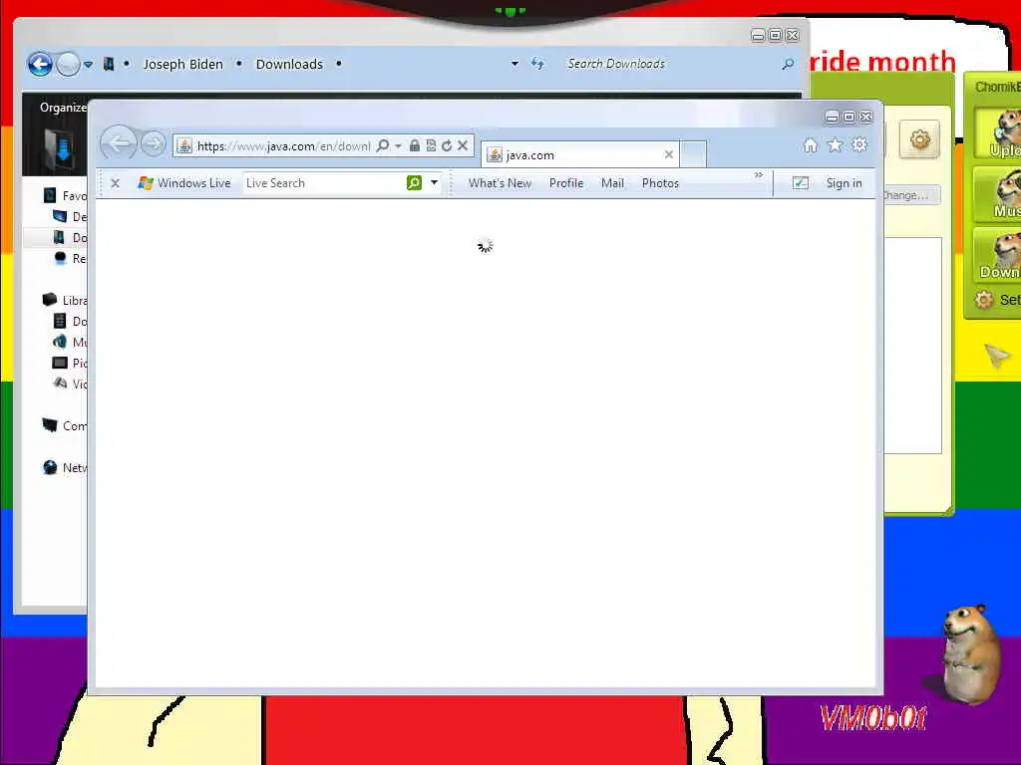This screenshot has width=1021, height=765.
Task: Click the Music hamster button in ChomikBox
Action: pyautogui.click(x=997, y=194)
